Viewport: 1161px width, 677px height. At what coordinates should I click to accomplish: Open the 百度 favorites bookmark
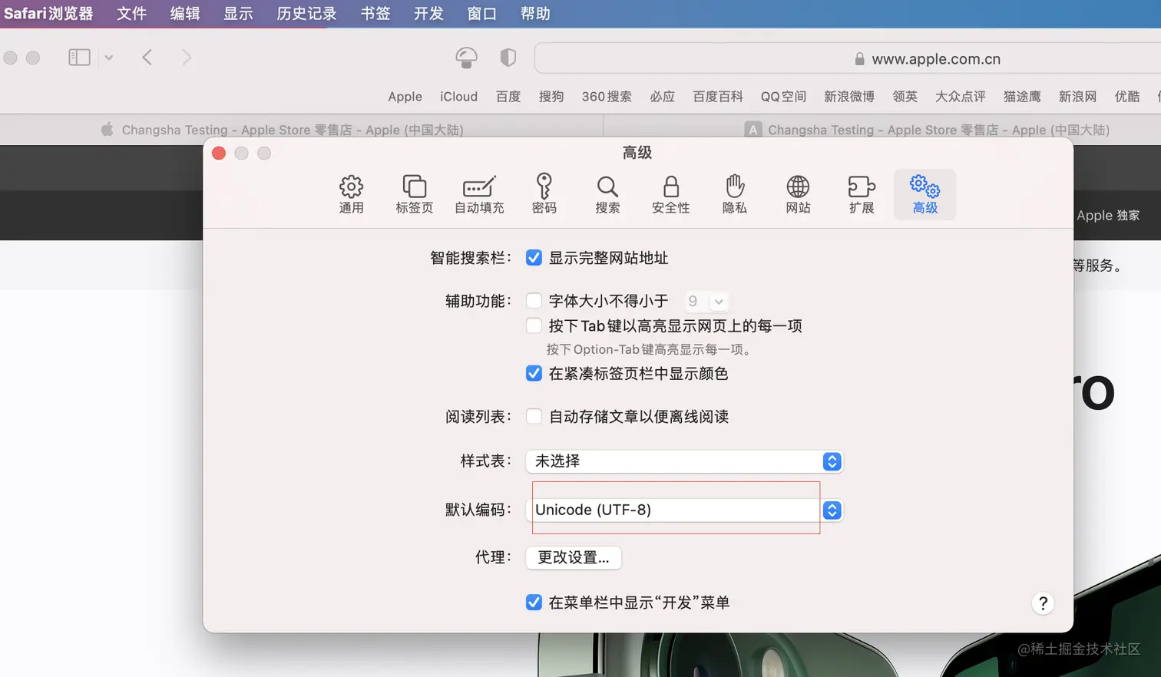pyautogui.click(x=508, y=97)
